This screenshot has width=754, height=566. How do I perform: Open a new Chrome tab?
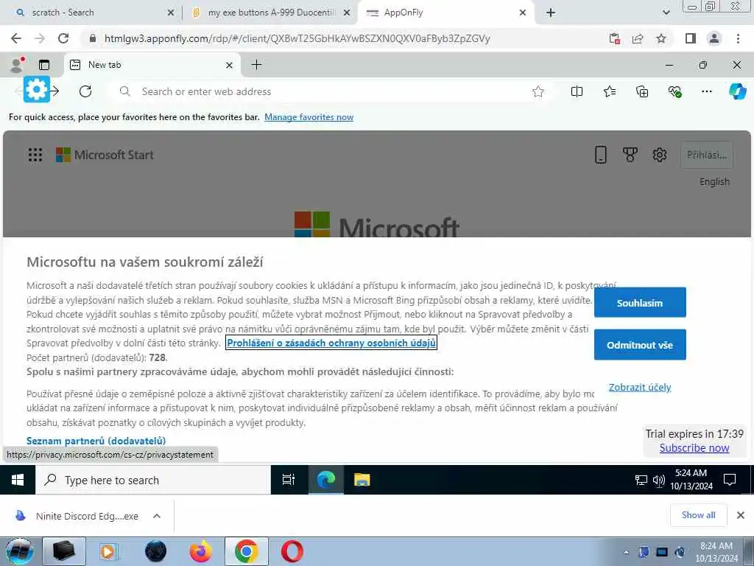[x=551, y=13]
